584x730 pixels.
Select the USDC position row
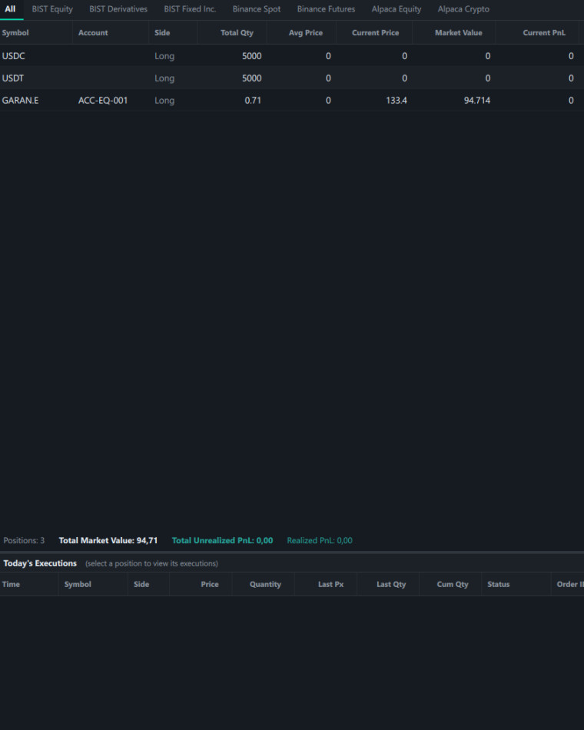tap(292, 56)
